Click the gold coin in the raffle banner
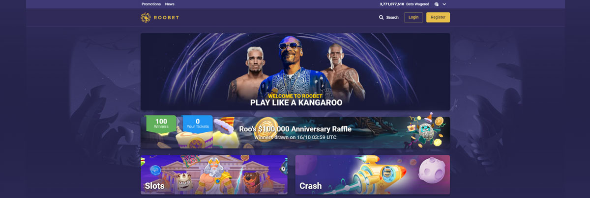 [265, 128]
